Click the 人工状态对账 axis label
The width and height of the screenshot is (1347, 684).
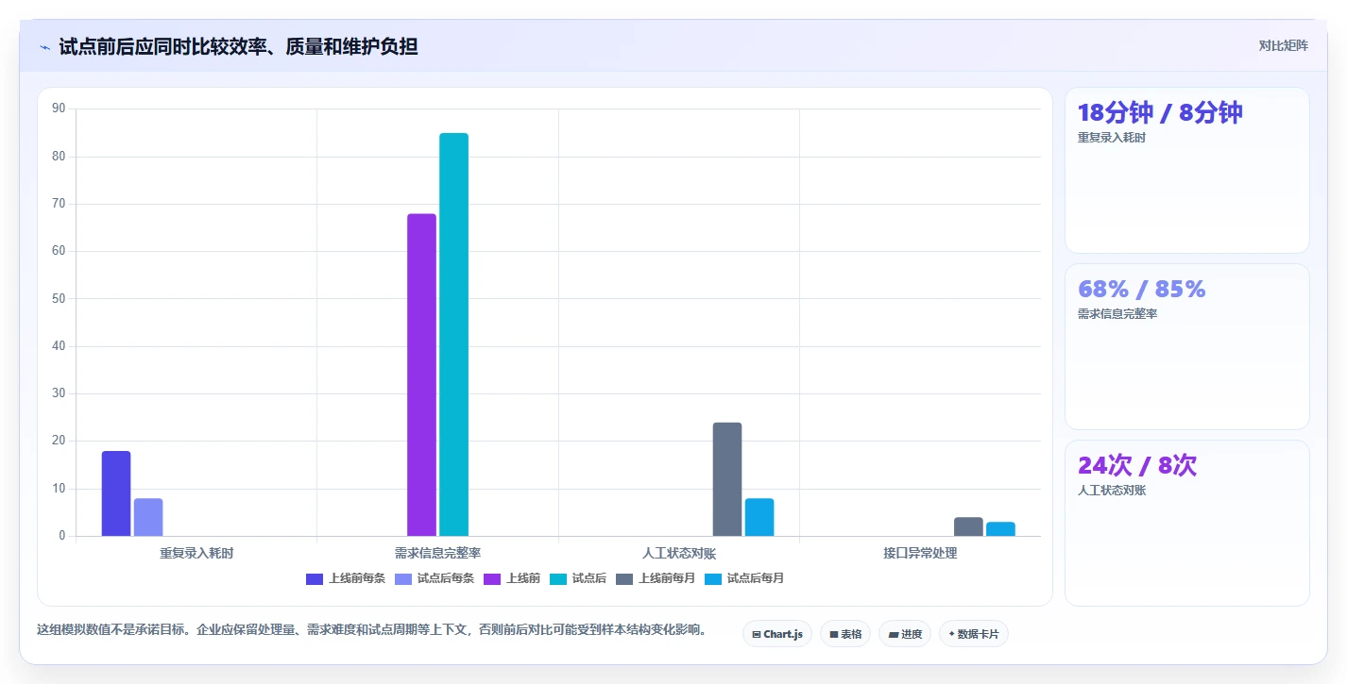pos(679,553)
